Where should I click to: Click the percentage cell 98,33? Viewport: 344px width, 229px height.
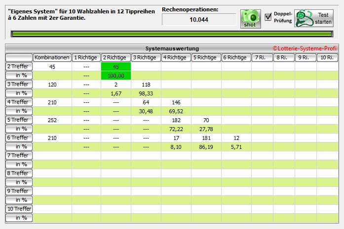click(146, 93)
